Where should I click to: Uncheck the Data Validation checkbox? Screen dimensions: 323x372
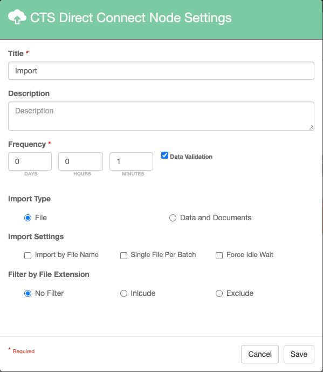coord(164,155)
